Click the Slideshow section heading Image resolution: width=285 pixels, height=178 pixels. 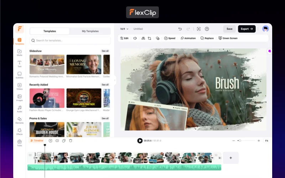click(35, 51)
